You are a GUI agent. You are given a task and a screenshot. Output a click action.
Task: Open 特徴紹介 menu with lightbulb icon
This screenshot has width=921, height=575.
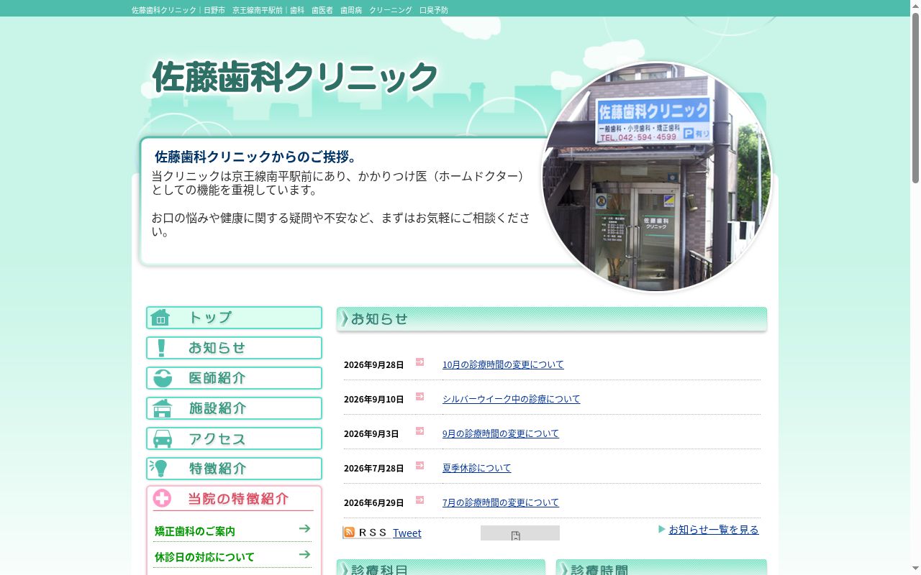point(234,469)
